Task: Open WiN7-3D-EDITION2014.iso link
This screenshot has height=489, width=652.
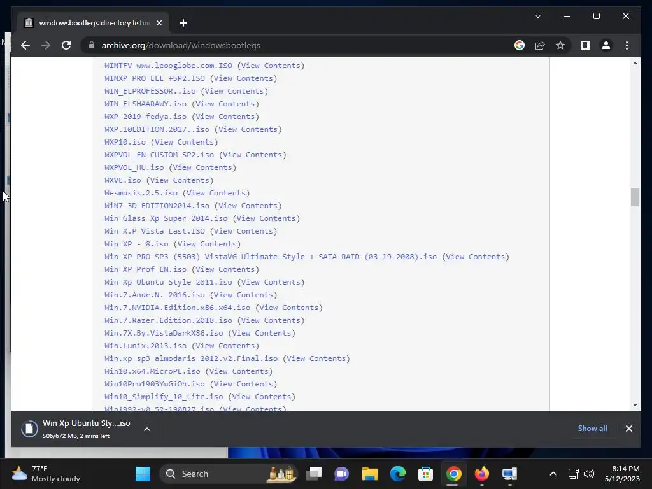Action: (157, 206)
